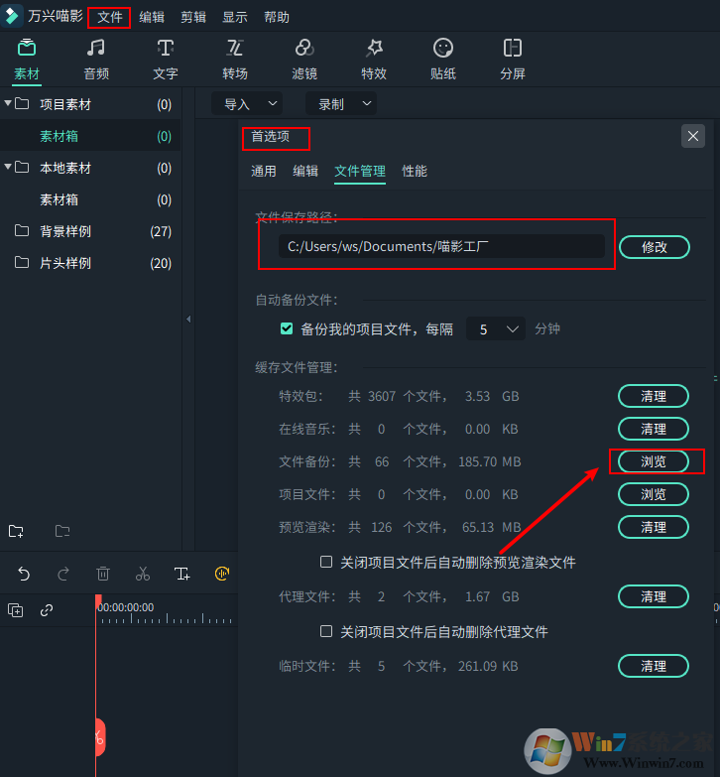
Task: Click the red scissors on the playhead
Action: (99, 737)
